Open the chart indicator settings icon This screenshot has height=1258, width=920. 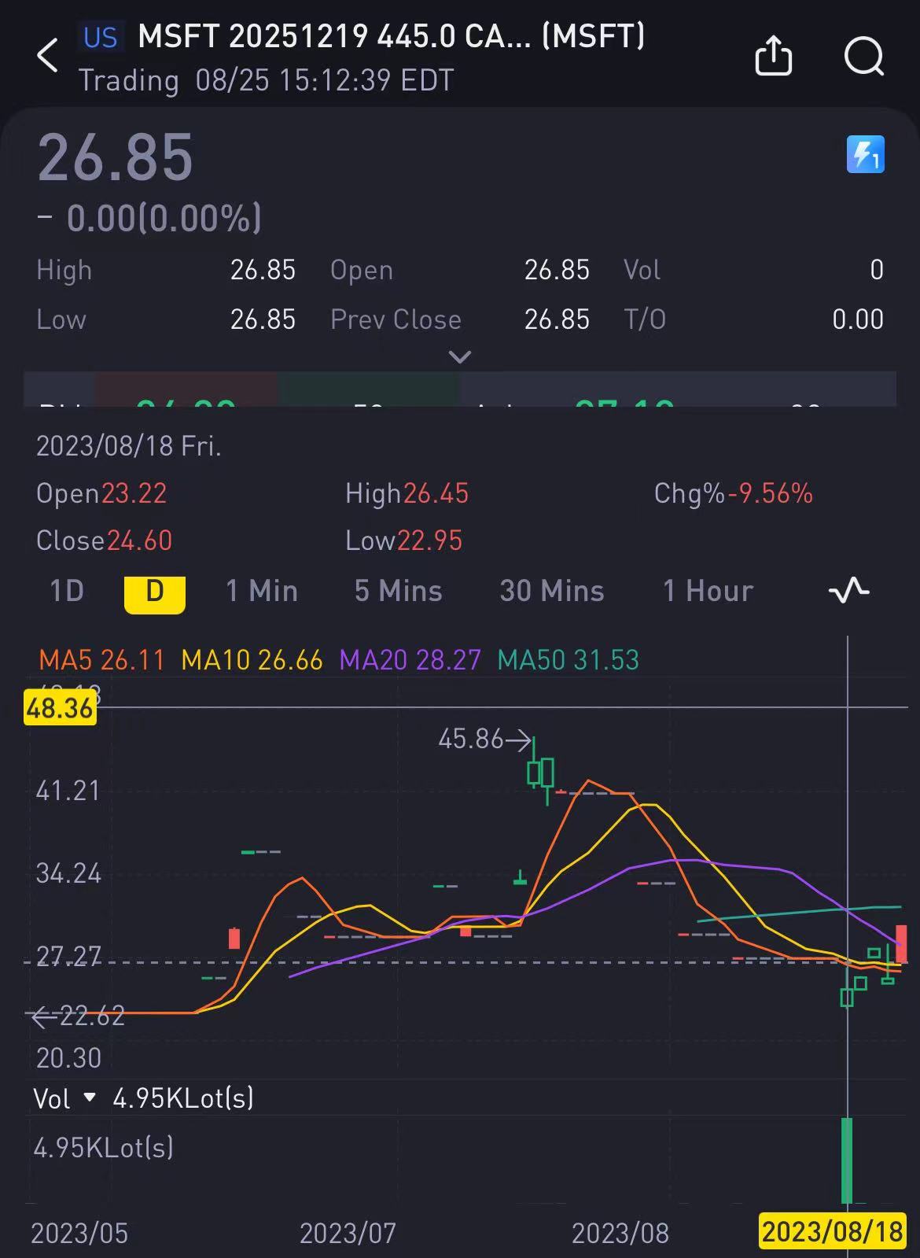849,590
